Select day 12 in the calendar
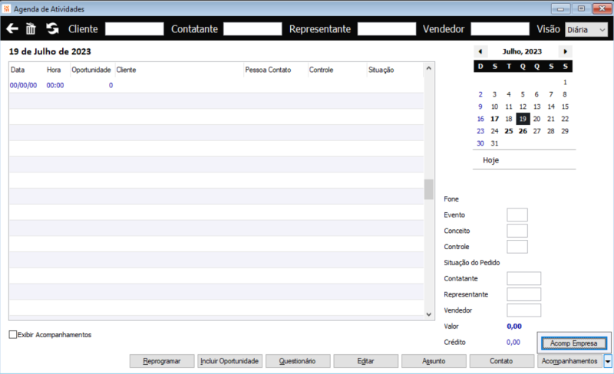This screenshot has width=614, height=374. [523, 107]
